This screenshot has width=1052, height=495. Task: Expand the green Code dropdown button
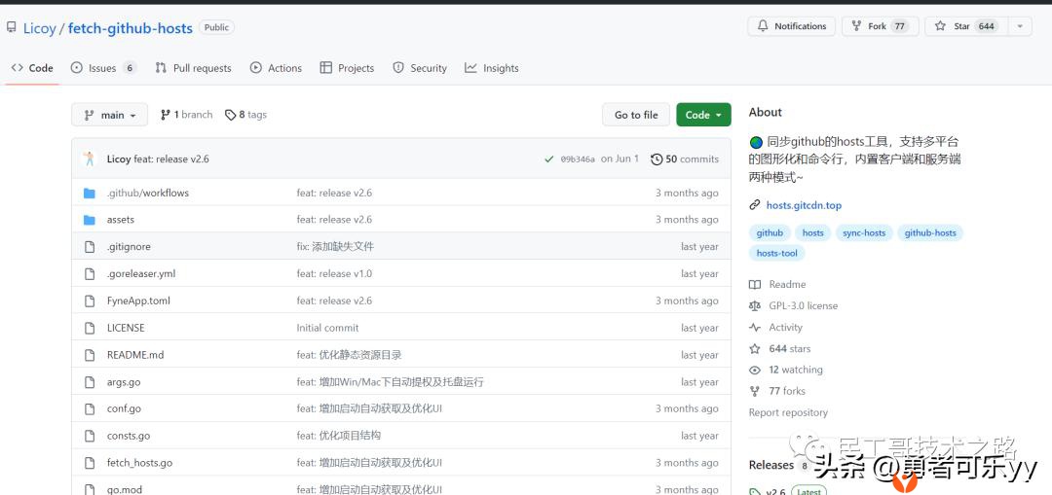click(703, 115)
